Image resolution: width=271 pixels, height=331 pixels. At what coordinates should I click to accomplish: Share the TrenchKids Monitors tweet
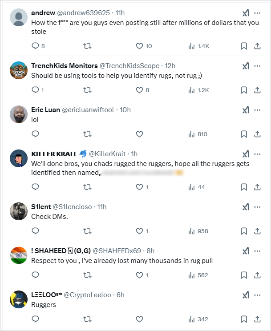coord(257,90)
